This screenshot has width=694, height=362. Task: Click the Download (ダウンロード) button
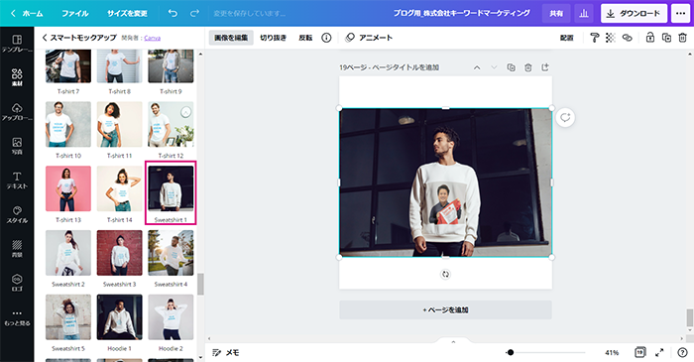(634, 13)
